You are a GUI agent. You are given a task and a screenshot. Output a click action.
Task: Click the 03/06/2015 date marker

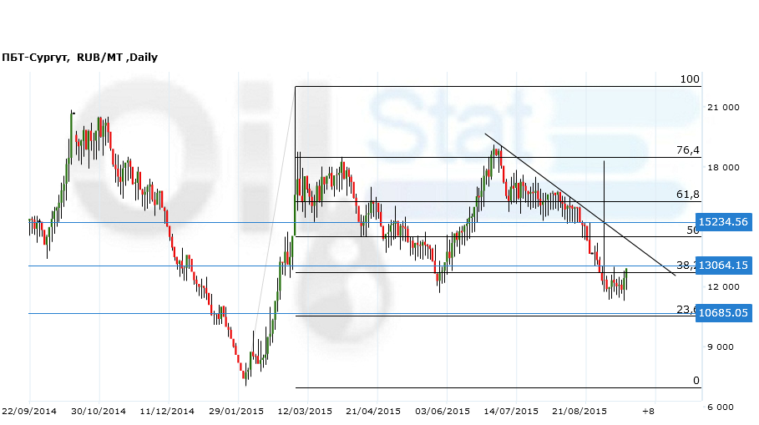[x=443, y=411]
